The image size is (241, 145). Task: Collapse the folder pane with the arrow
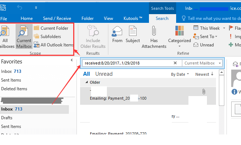pyautogui.click(x=72, y=60)
